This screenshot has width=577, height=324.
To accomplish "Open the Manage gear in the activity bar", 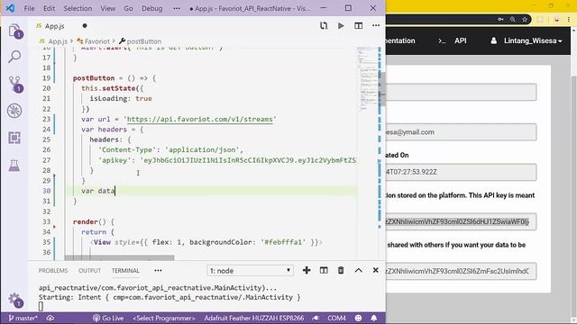I will click(15, 300).
